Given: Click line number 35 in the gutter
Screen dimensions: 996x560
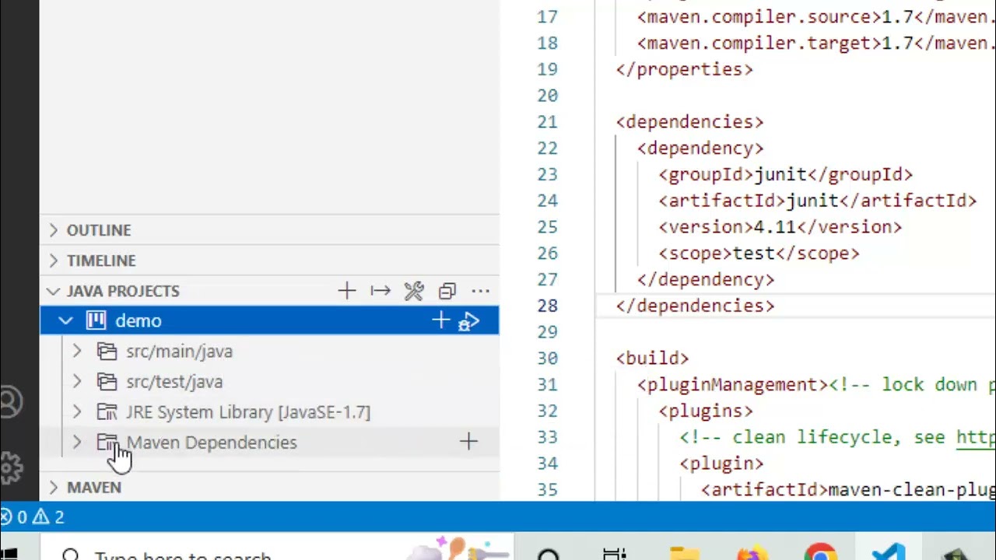Looking at the screenshot, I should click(x=548, y=490).
